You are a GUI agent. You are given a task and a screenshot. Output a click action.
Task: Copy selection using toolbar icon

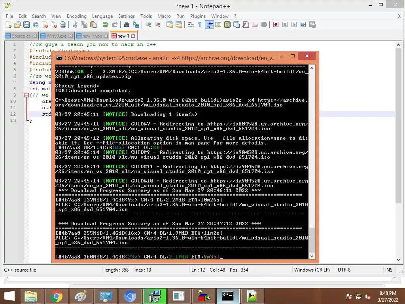tap(84, 25)
